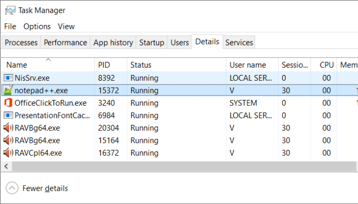
Task: Click the Fewer details link text
Action: [x=45, y=188]
